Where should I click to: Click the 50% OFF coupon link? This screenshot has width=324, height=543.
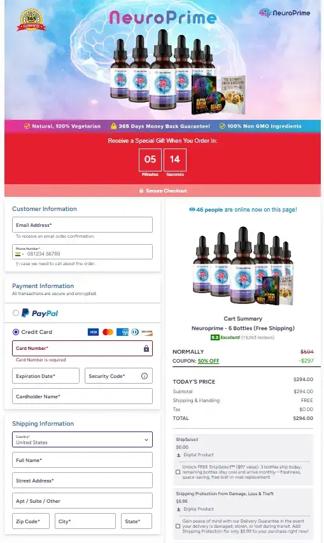209,361
